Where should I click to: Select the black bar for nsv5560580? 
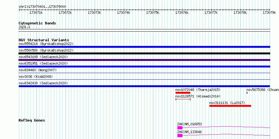pyautogui.click(x=144, y=53)
